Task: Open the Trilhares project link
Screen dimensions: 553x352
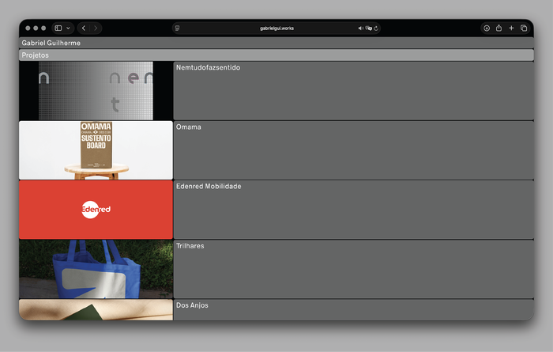Action: 190,246
